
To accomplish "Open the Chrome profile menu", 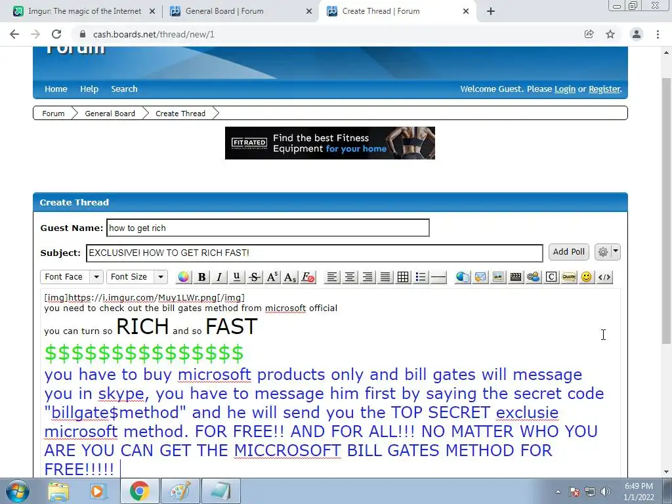I will [x=637, y=34].
